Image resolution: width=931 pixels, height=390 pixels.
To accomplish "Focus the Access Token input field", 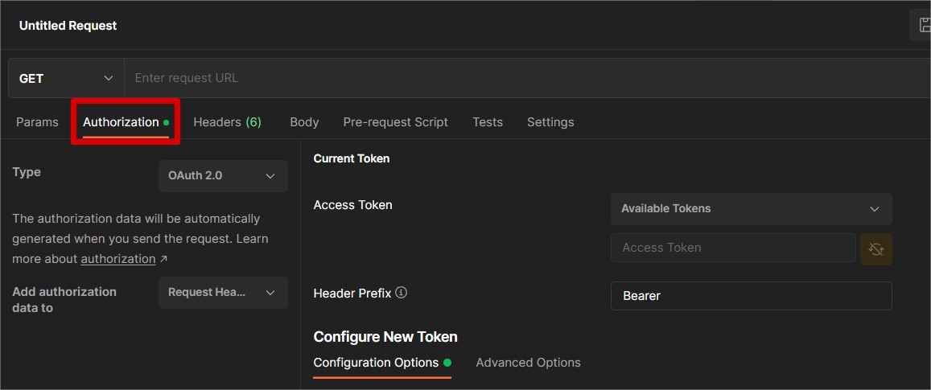I will click(x=732, y=248).
